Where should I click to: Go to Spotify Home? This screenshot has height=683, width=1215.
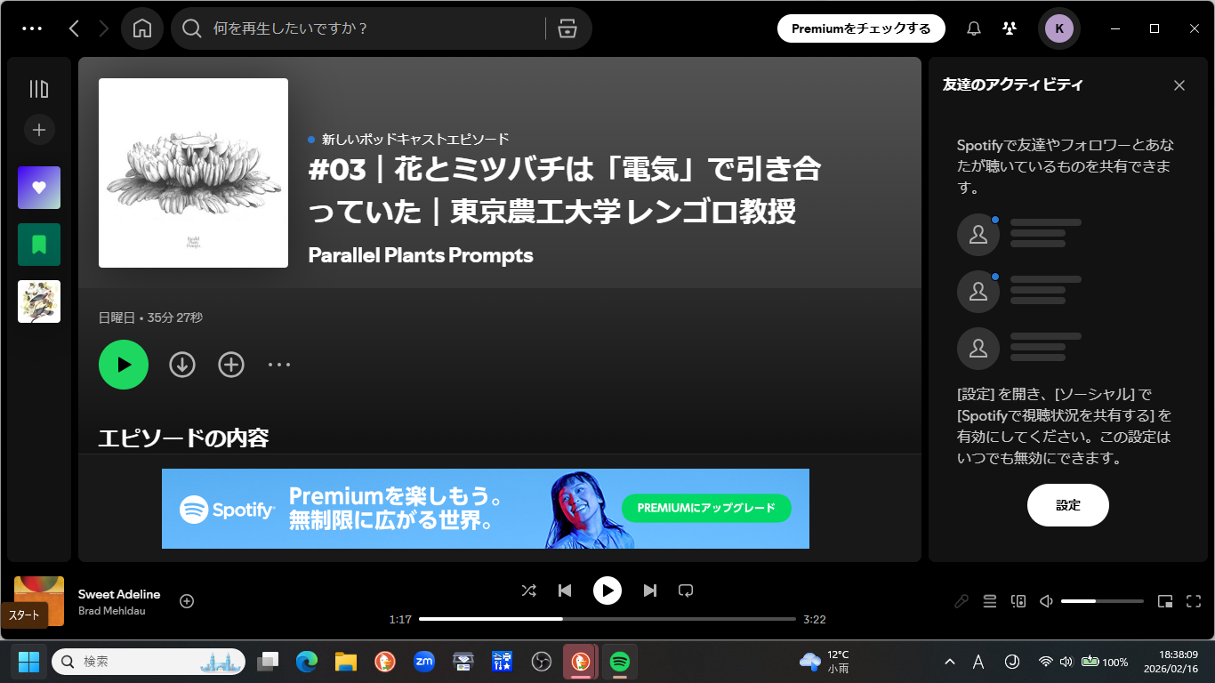[141, 28]
